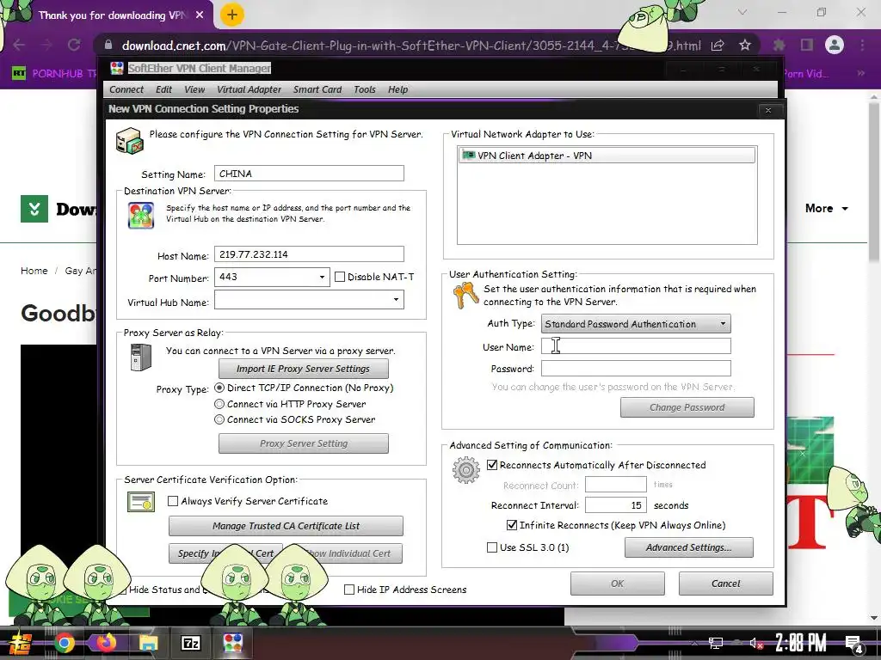Uncheck Infinite Reconnects (Keep VPN Always Online)
The image size is (881, 660).
(x=512, y=525)
